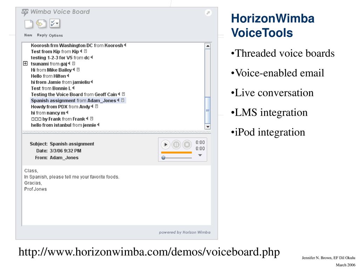Pop out the Wimba Voice Board window
This screenshot has width=359, height=269.
coord(208,13)
